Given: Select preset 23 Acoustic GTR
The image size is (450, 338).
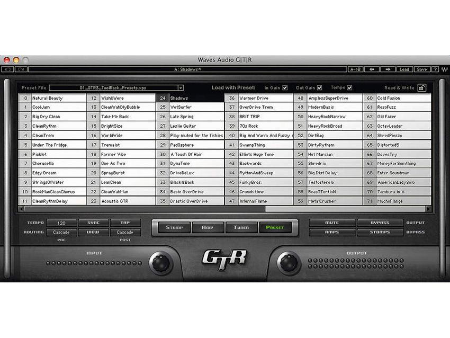Looking at the screenshot, I should (121, 201).
